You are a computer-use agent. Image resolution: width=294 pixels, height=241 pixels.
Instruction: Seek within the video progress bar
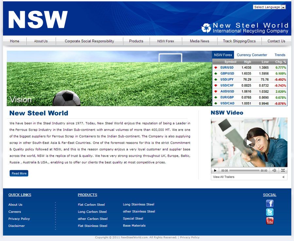[x=244, y=170]
